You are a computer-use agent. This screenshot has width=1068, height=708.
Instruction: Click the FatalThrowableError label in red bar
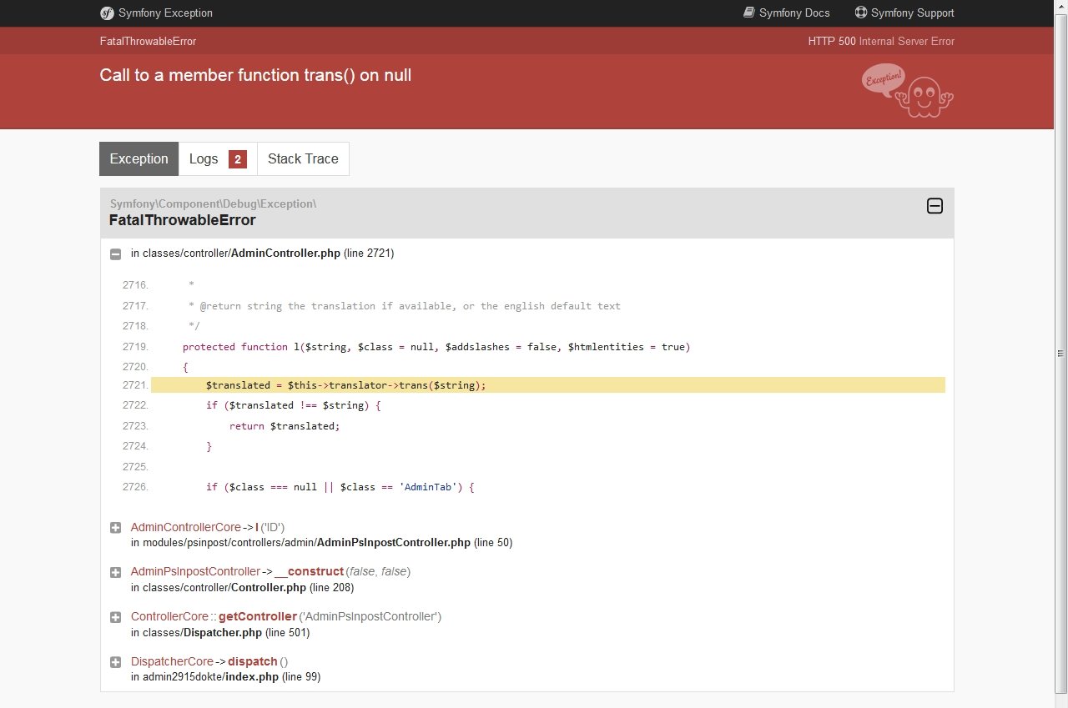[148, 41]
